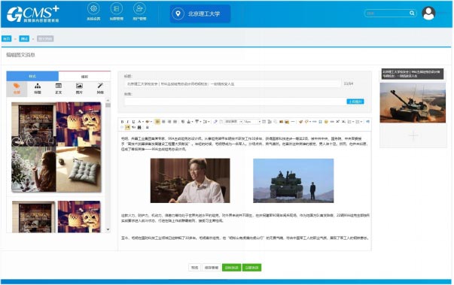
Task: Open the font family dropdown
Action: (x=233, y=122)
